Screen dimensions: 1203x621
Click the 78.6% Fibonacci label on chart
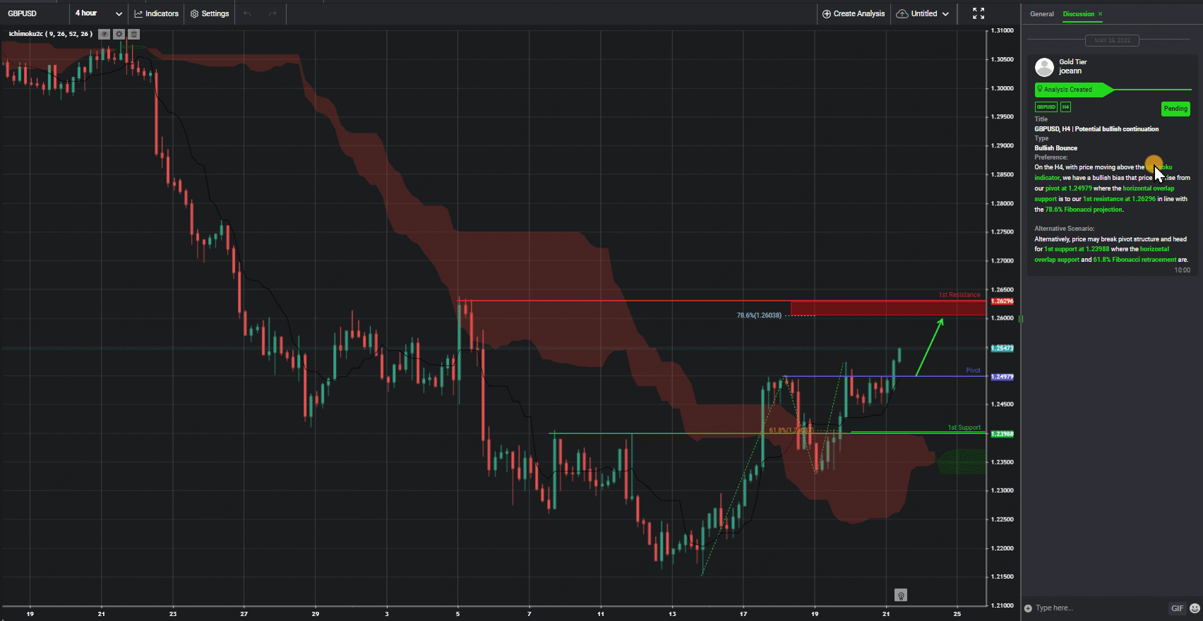tap(759, 315)
